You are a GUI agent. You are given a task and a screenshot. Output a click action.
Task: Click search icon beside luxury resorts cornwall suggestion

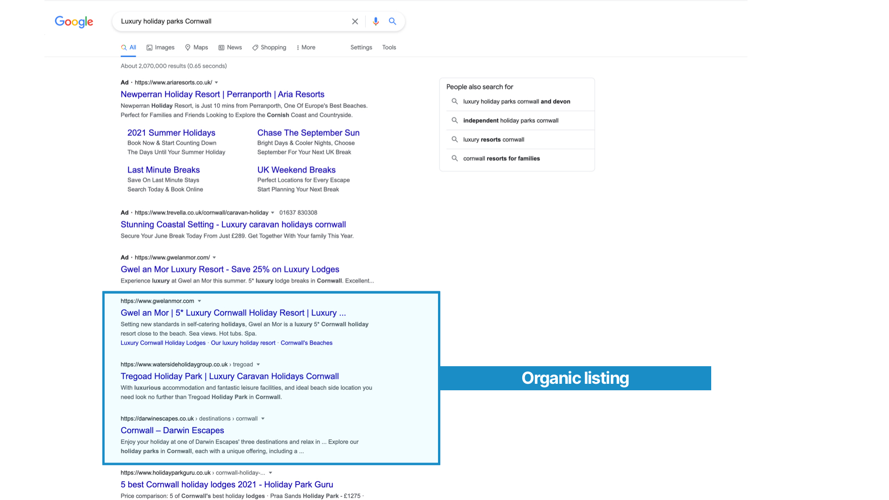click(x=455, y=139)
